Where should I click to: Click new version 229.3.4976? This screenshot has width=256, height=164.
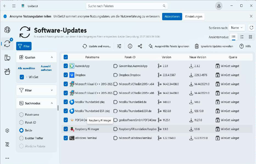201,75
